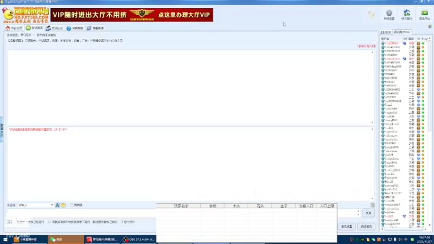Open the emoticon picker icon
Viewport: 434px width, 244px height.
pos(63,206)
